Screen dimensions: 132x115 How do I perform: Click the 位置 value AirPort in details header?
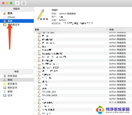point(62,20)
